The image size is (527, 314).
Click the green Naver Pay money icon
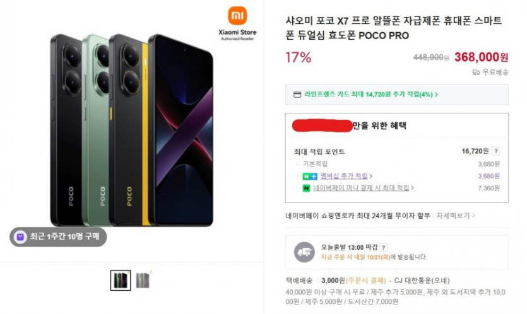[306, 188]
